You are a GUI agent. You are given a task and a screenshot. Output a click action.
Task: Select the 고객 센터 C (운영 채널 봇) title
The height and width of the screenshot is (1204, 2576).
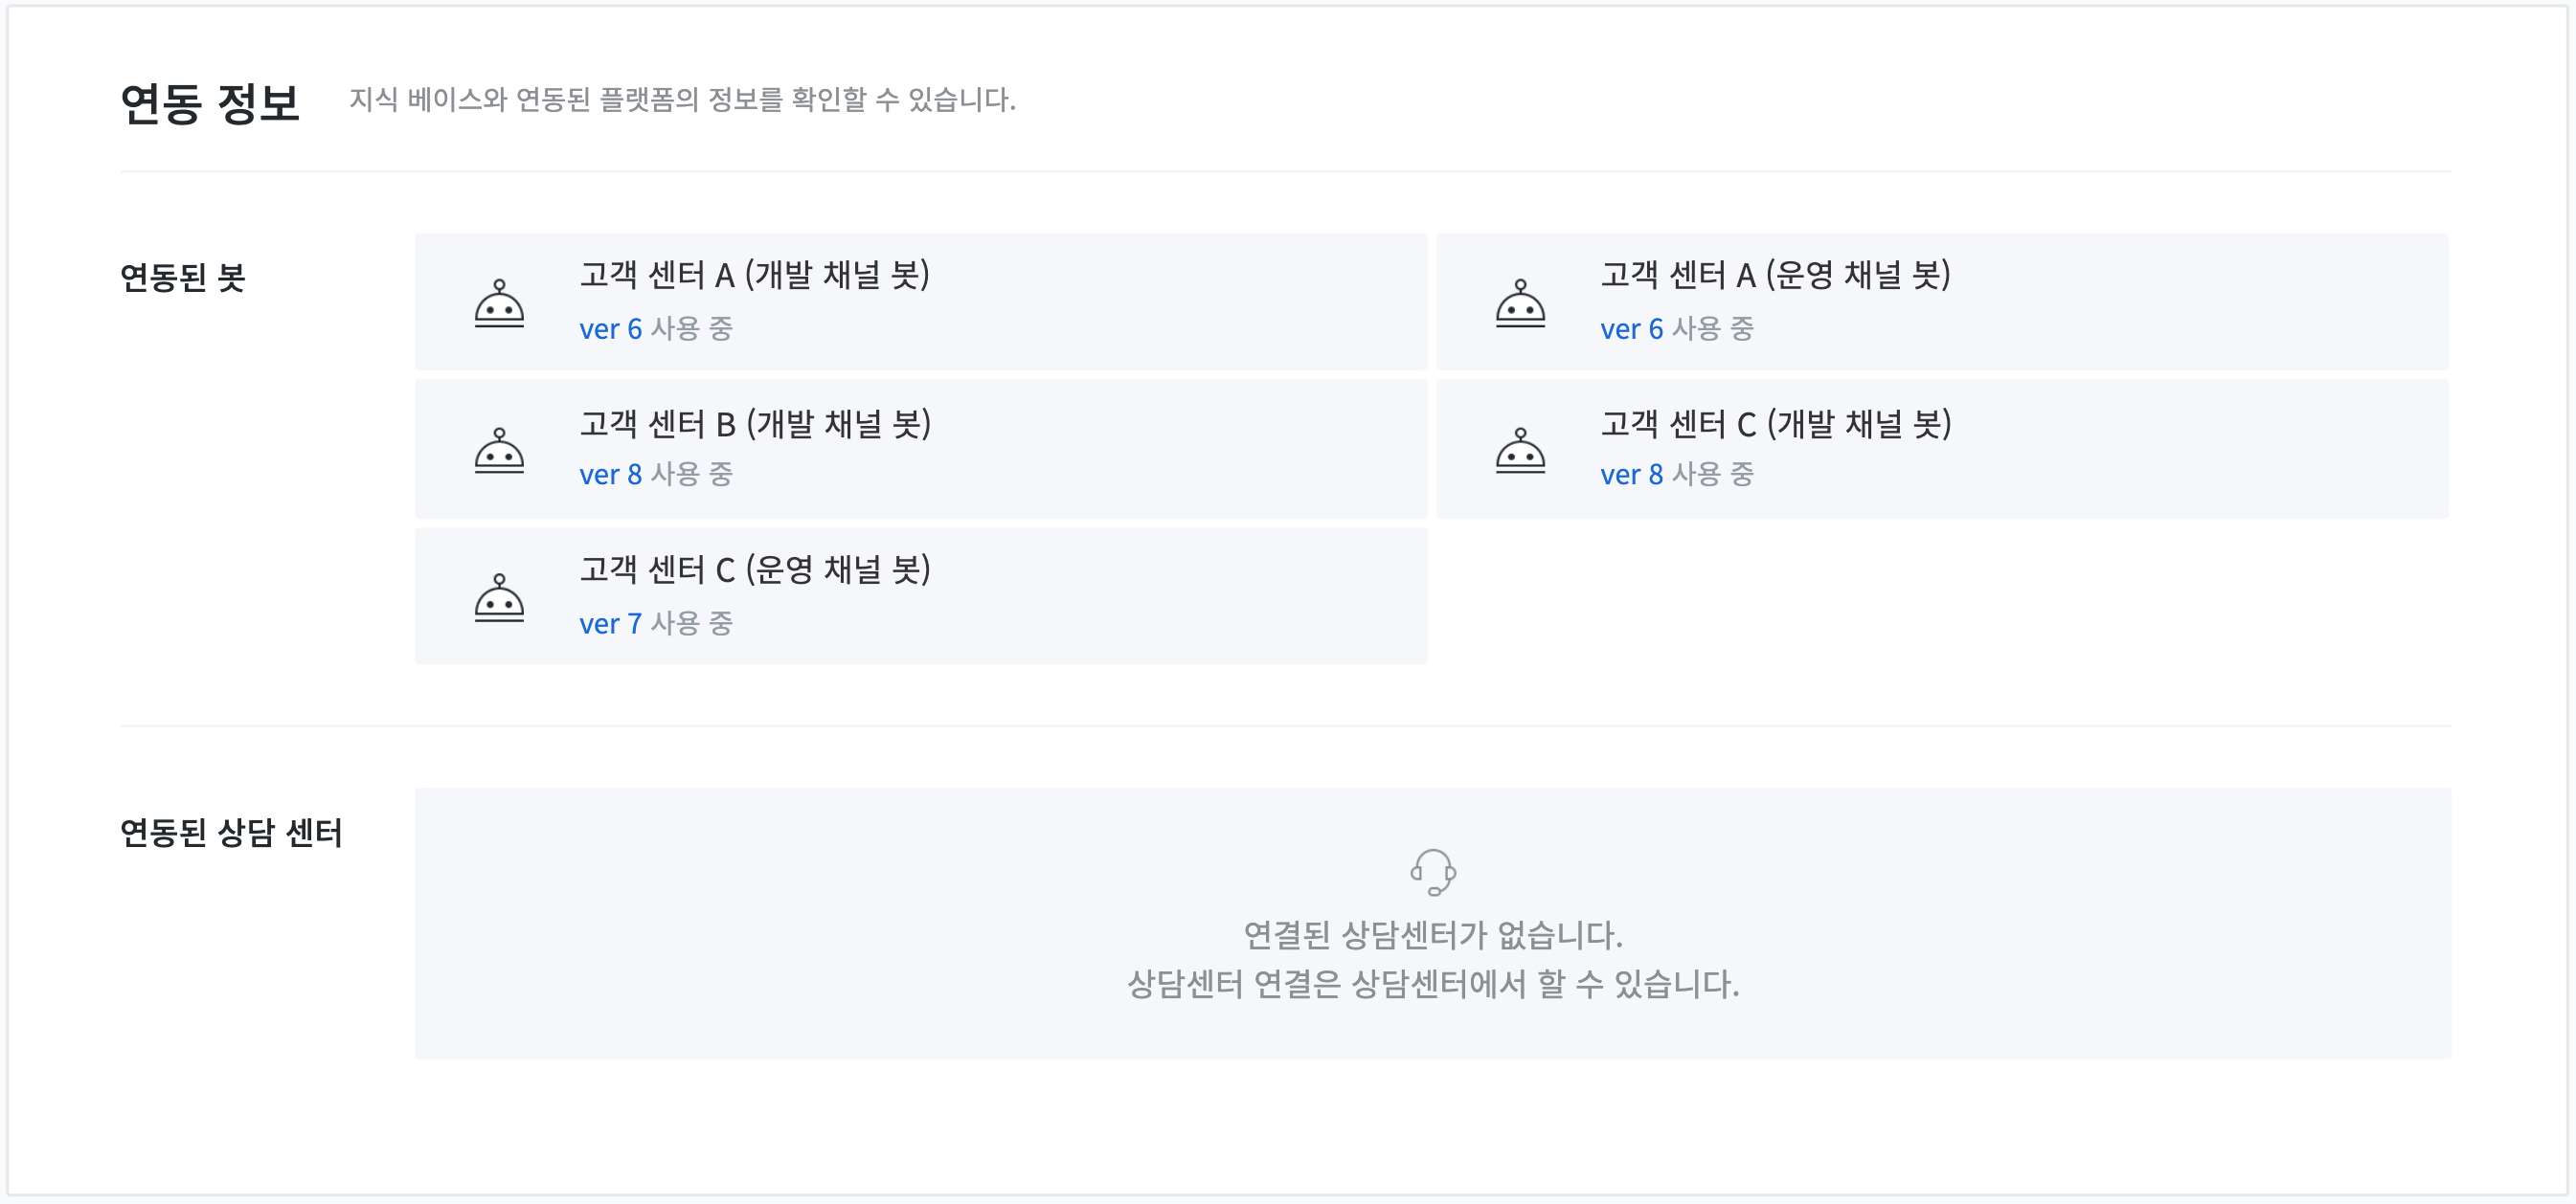[x=755, y=569]
